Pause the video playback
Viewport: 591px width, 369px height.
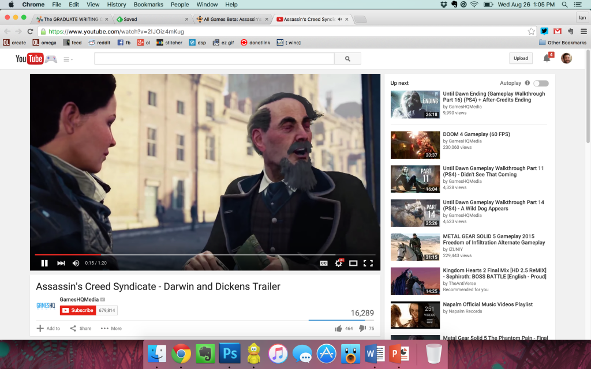tap(44, 263)
